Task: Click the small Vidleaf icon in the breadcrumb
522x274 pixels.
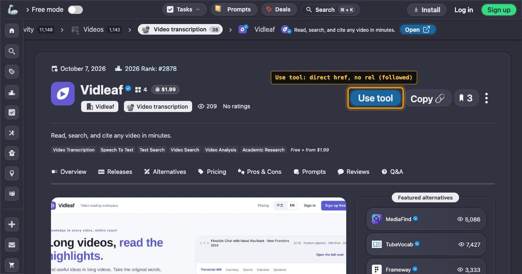Action: (x=243, y=29)
